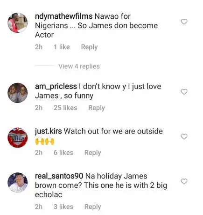Open ndymathewfilms username link
Image resolution: width=203 pixels, height=215 pixels.
coord(64,16)
